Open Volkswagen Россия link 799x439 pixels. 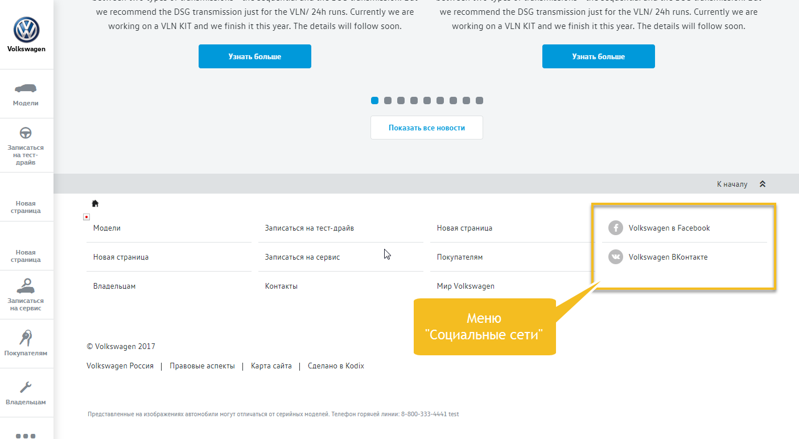(120, 366)
